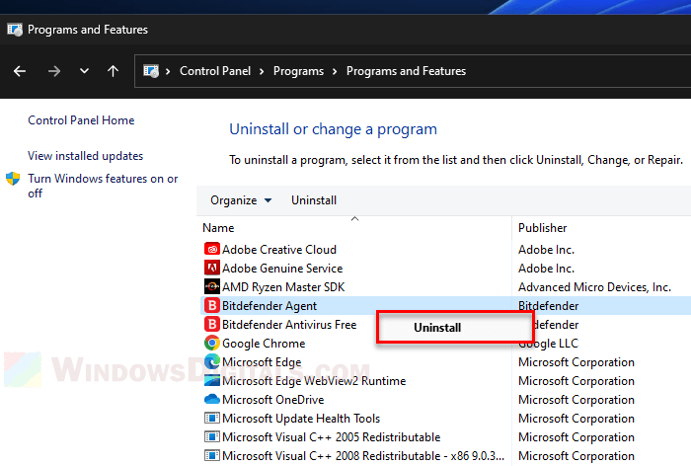
Task: Click the Adobe Creative Cloud icon
Action: pyautogui.click(x=212, y=250)
